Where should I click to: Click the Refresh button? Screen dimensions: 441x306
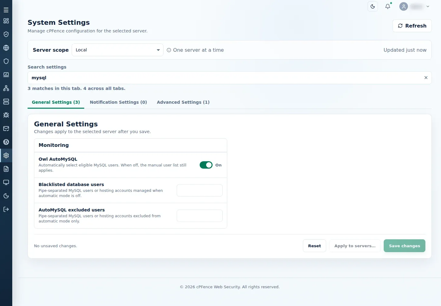tap(412, 26)
